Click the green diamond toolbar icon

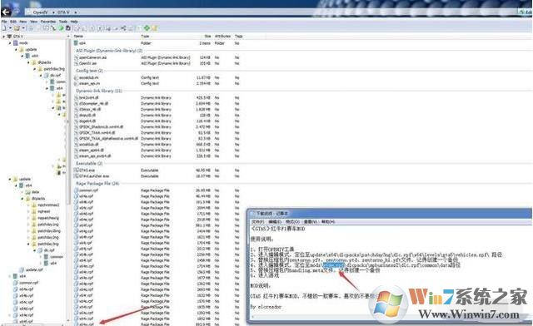coord(147,28)
